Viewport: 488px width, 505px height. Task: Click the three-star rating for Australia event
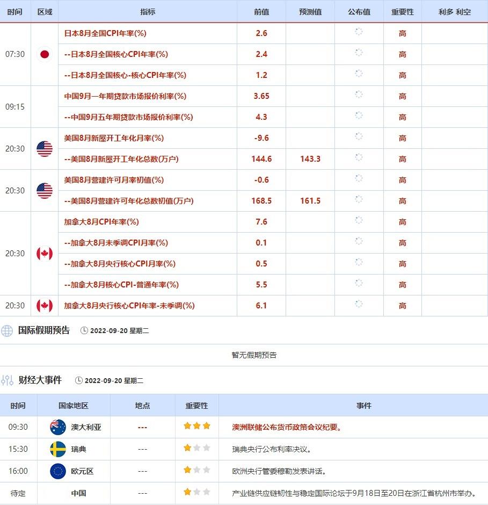click(196, 427)
